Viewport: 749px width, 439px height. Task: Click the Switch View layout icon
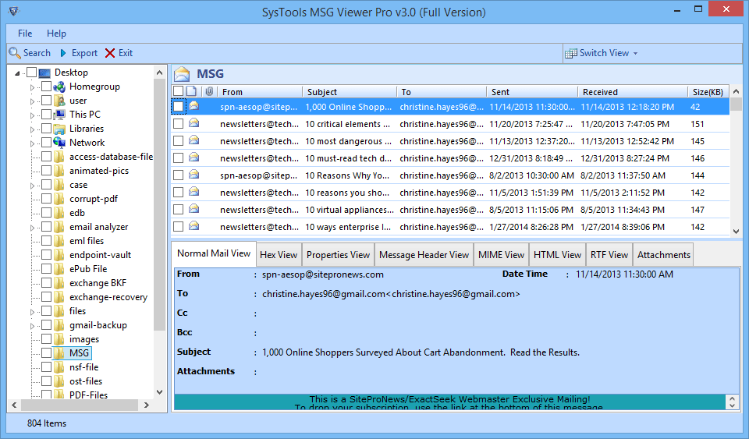(x=571, y=54)
